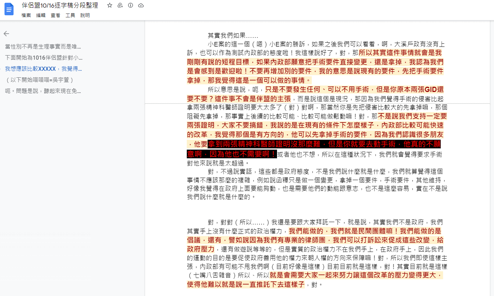The width and height of the screenshot is (494, 296).
Task: Jump to outline heading 呃。問題是說，聽起來現在免...
Action: (43, 91)
